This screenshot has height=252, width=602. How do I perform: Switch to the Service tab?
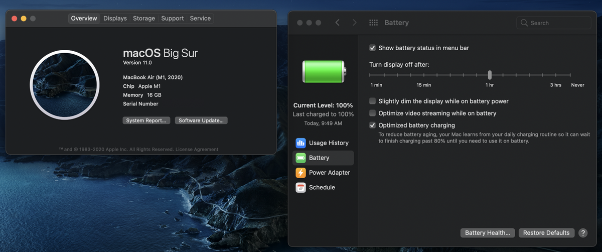point(200,18)
